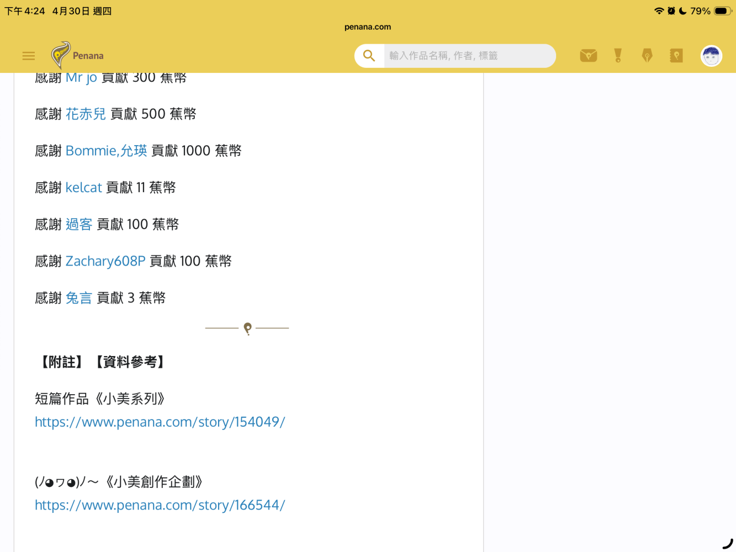Open the notebook bookshelf icon
This screenshot has height=552, width=736.
coord(676,55)
